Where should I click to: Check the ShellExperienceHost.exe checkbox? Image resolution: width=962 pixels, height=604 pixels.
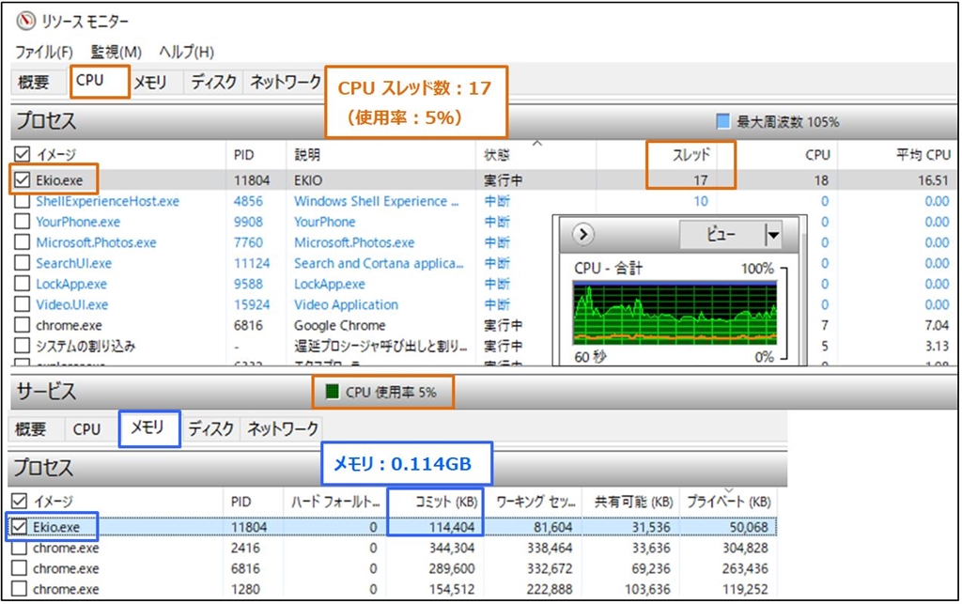(x=23, y=201)
